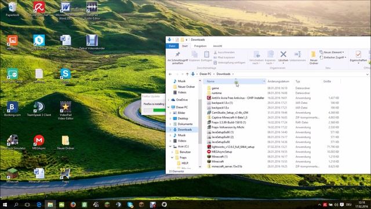Launch Minecraft desktop shortcut

tap(12, 175)
